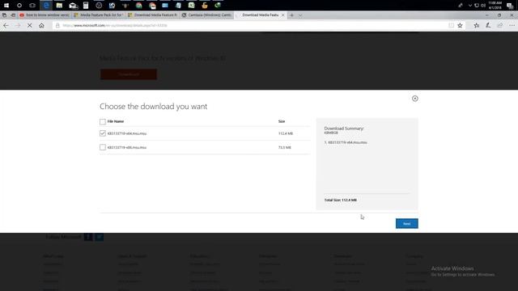Add web notes with the pen icon
Screen dimensions: 518x291
[488, 25]
